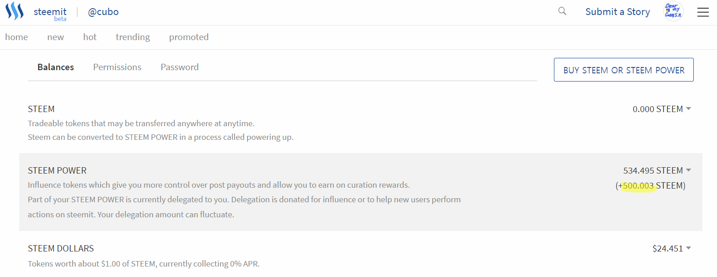Open the search magnifier icon
Screen dimensions: 717x277
[562, 11]
